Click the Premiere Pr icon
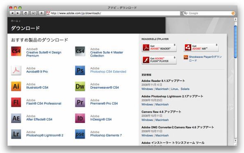This screenshot has width=244, height=153. [80, 102]
